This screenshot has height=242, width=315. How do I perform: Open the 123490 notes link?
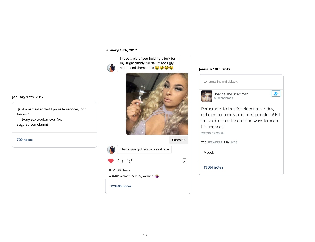point(121,186)
